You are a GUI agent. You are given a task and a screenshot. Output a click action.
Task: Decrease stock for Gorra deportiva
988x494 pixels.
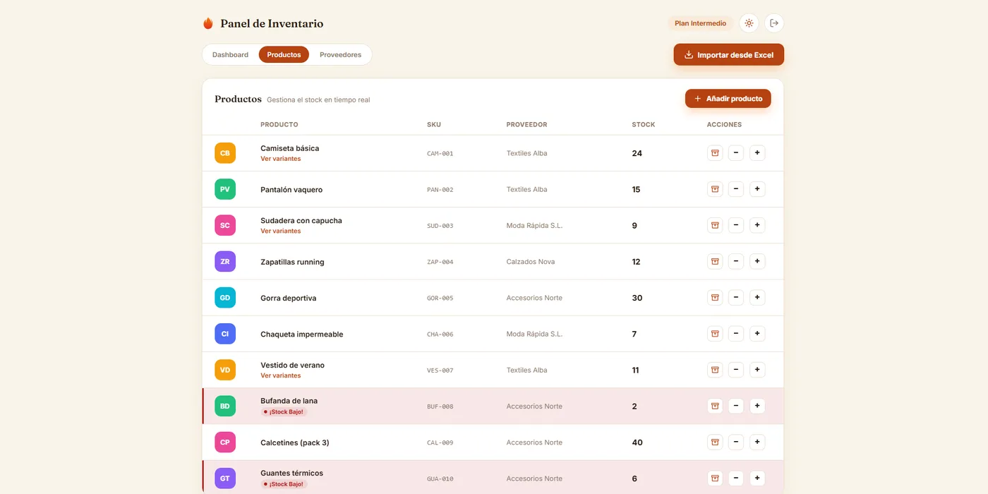point(736,297)
